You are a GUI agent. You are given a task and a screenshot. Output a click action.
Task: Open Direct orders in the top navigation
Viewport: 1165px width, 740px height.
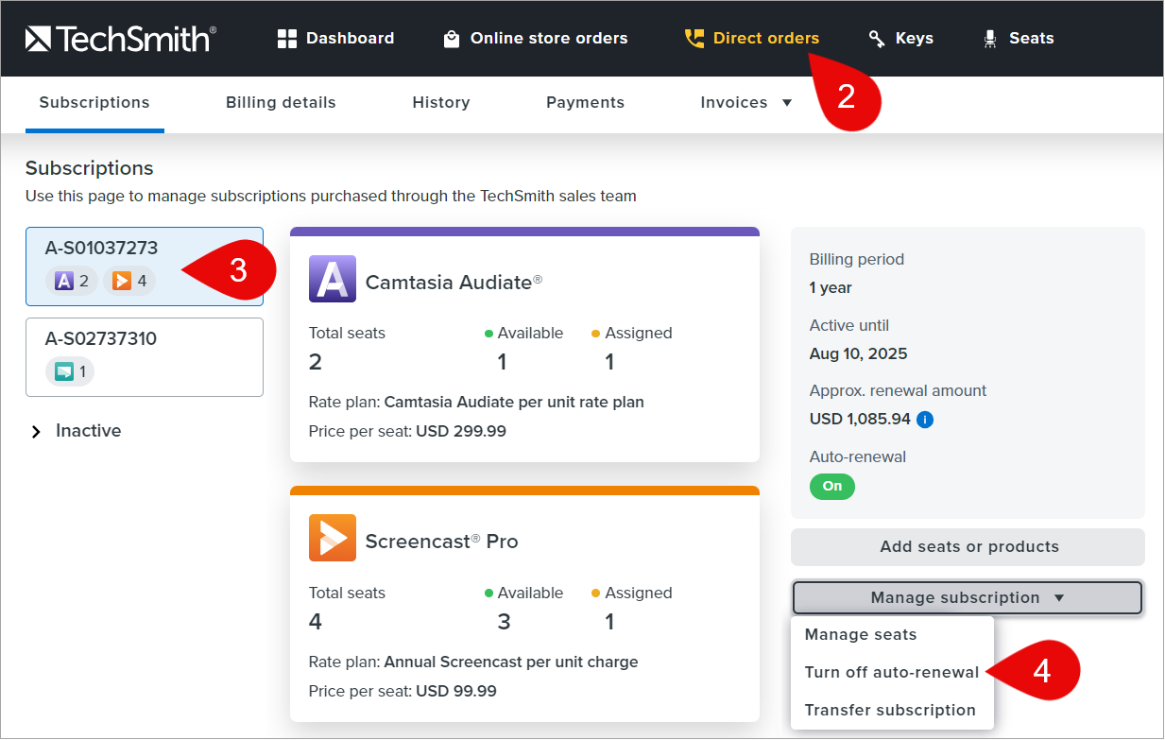[x=752, y=39]
